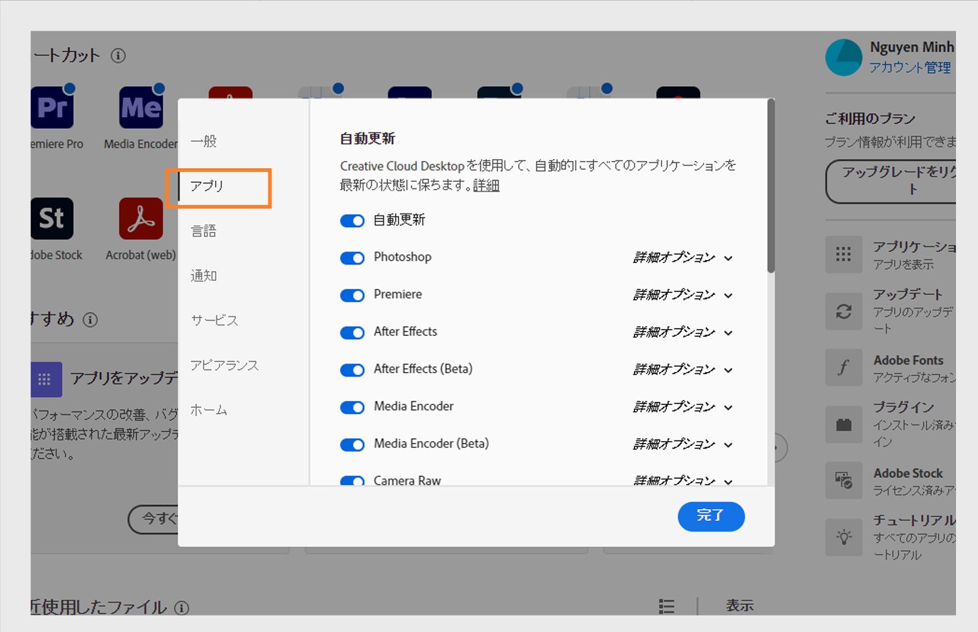Select the アップデート refresh icon in the sidebar
The height and width of the screenshot is (632, 978).
point(844,312)
